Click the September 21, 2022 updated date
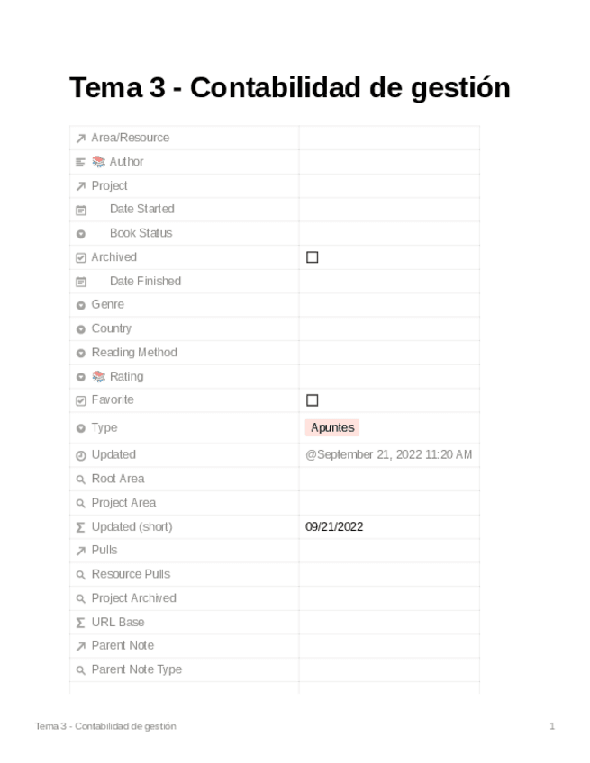This screenshot has height=763, width=590. point(388,454)
